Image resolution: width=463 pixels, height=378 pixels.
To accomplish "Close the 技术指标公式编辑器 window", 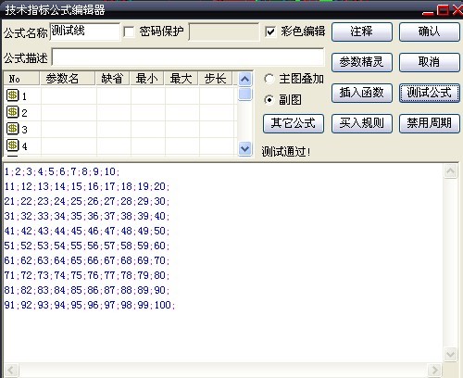I will coord(457,10).
